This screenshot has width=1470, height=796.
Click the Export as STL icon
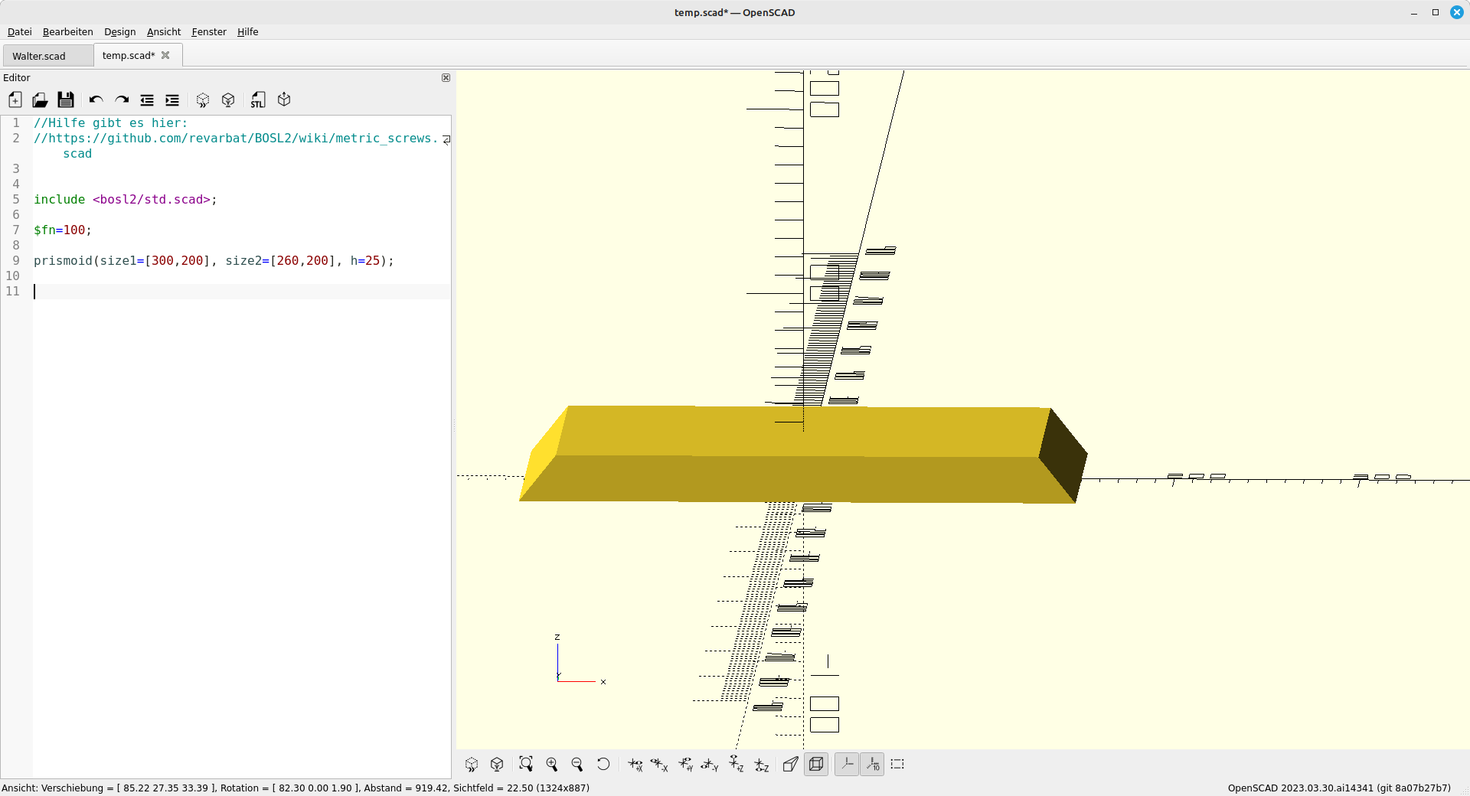coord(258,100)
